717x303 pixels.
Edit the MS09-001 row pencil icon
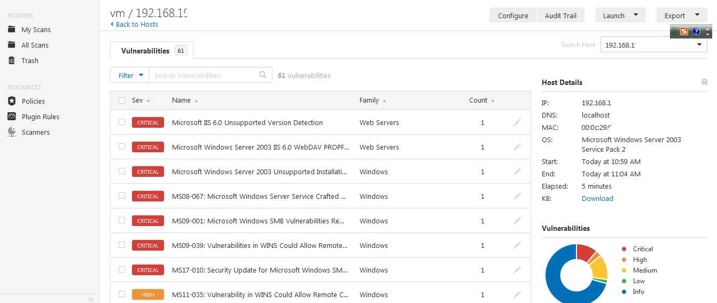pyautogui.click(x=517, y=221)
